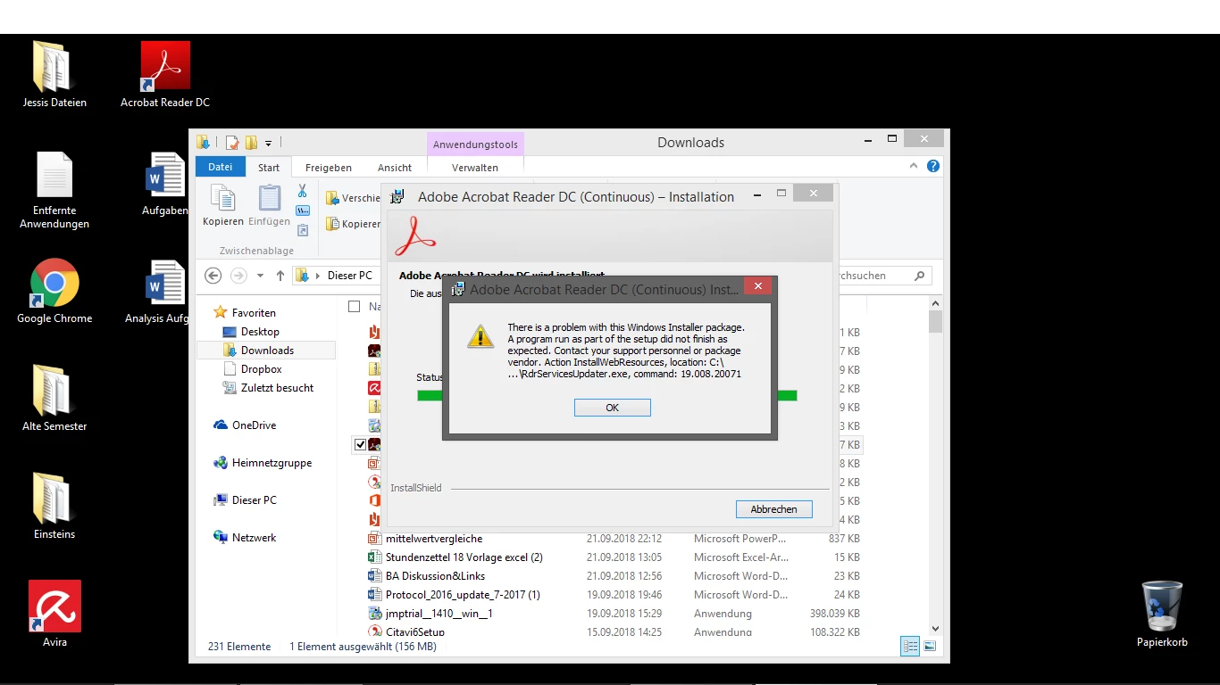
Task: Select the mittelwertvergleiche file
Action: [434, 539]
